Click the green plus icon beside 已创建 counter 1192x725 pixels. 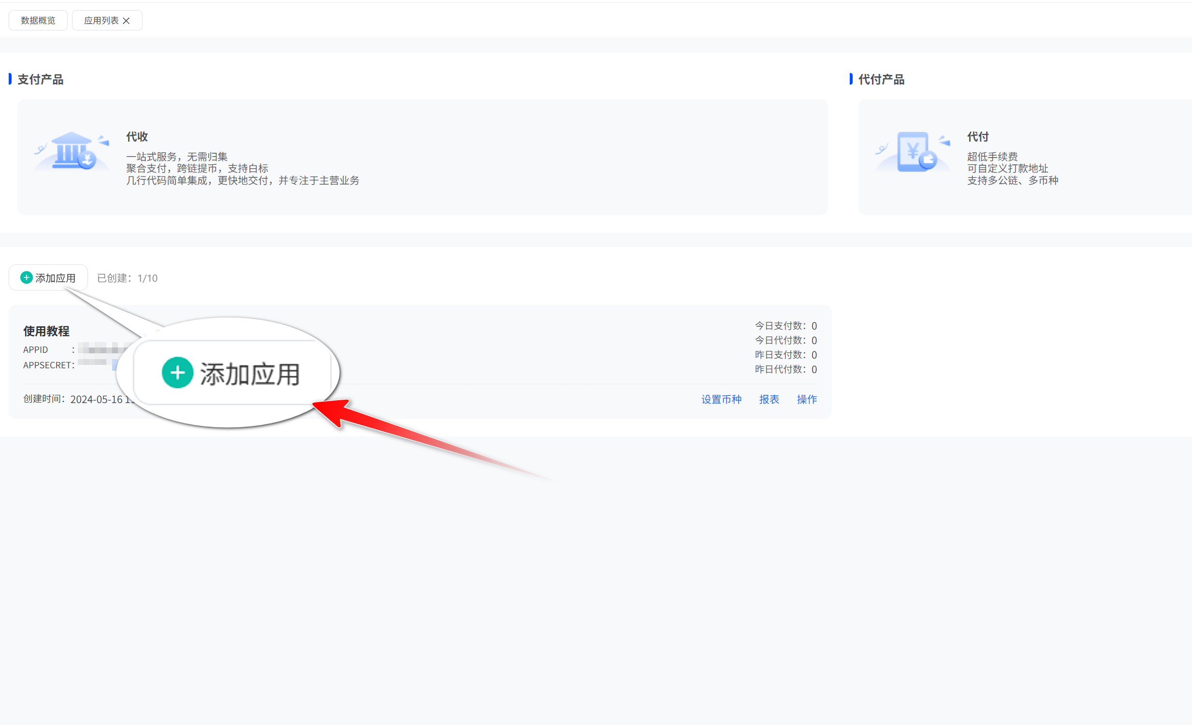26,277
